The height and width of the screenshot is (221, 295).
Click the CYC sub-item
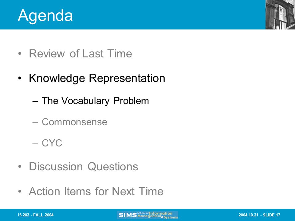(x=52, y=143)
